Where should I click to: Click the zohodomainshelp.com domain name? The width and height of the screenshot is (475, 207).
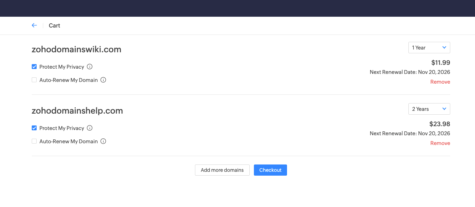pyautogui.click(x=77, y=111)
